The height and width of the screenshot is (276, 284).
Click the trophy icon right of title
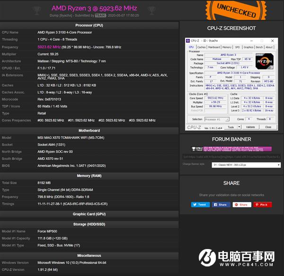pyautogui.click(x=151, y=11)
